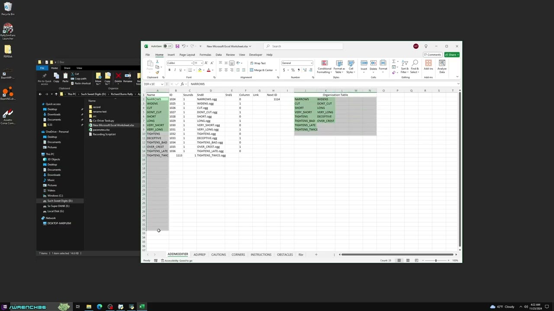Click the Save icon in Excel title bar

(x=177, y=46)
